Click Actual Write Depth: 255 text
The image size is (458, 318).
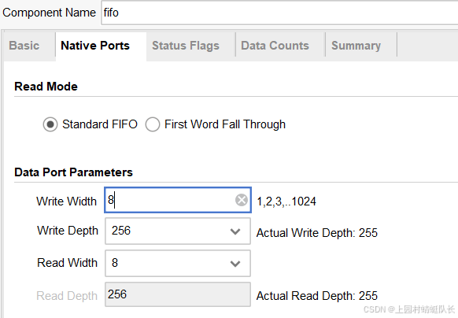coord(317,233)
